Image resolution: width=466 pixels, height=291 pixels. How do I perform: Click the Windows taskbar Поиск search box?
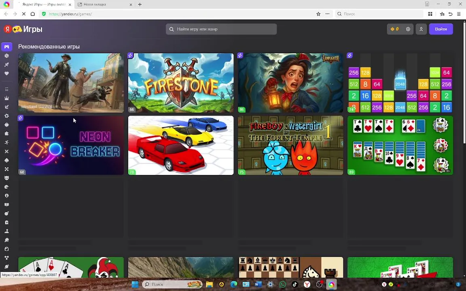pos(172,284)
